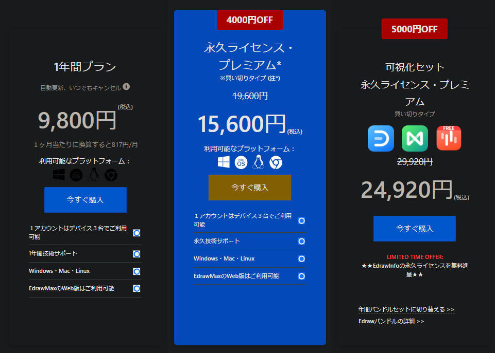The width and height of the screenshot is (495, 353).
Task: Click the Windows icon in the 1年間プラン card
Action: [59, 175]
